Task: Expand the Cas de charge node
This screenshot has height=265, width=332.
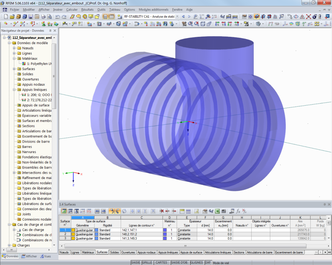Action: [14, 230]
